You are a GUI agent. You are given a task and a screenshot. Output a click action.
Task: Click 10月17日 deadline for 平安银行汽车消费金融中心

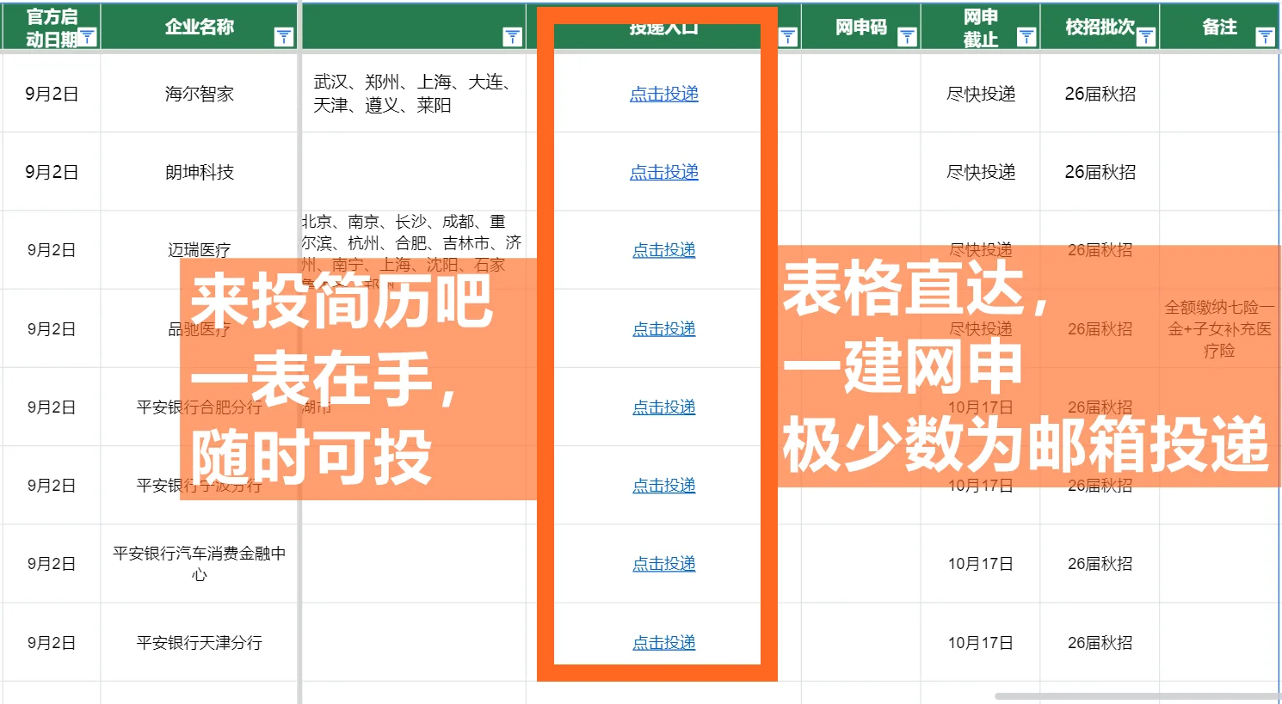[981, 564]
